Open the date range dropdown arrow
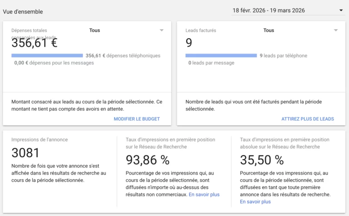This screenshot has height=216, width=349. [341, 10]
